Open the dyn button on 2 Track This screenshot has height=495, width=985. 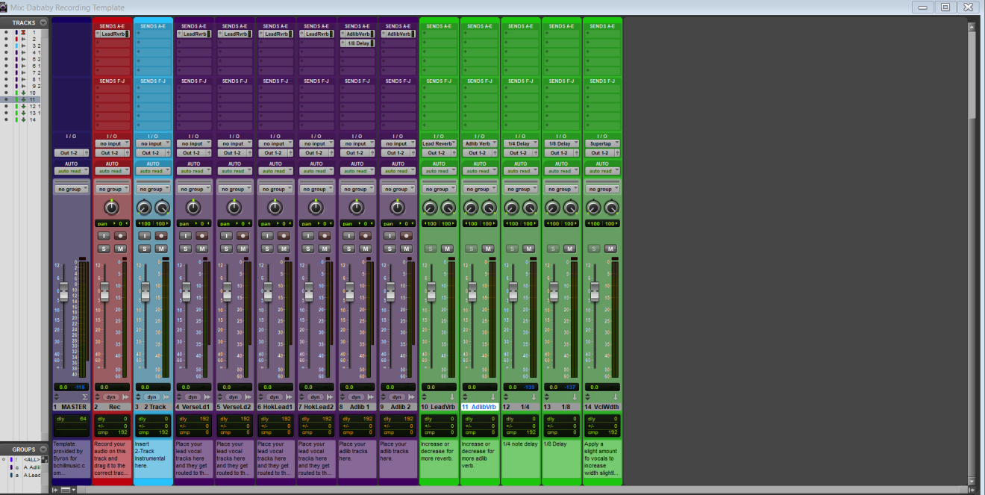[x=152, y=397]
